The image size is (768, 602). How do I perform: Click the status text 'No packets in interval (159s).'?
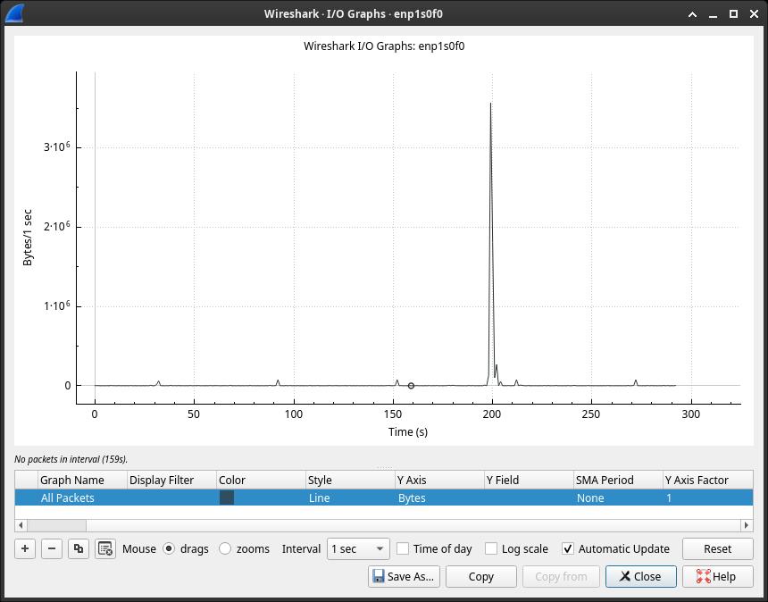pyautogui.click(x=71, y=459)
